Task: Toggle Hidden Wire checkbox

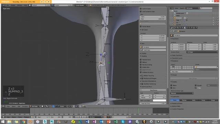Action: [141, 67]
